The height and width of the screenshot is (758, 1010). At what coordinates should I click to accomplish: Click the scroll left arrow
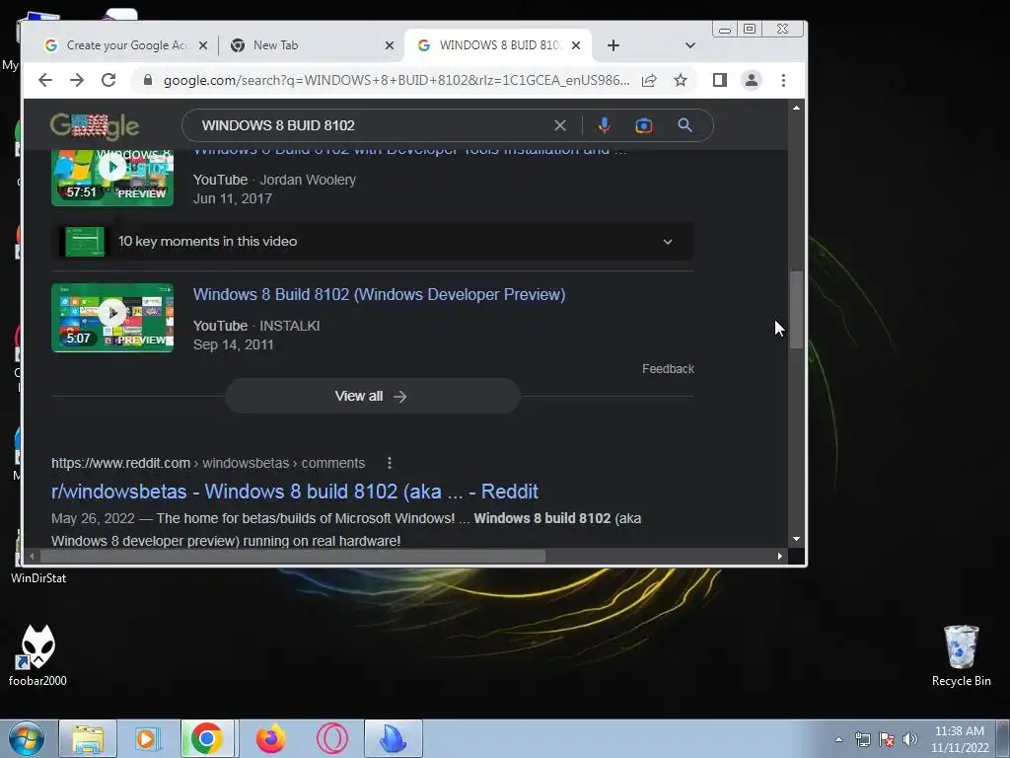(x=32, y=556)
